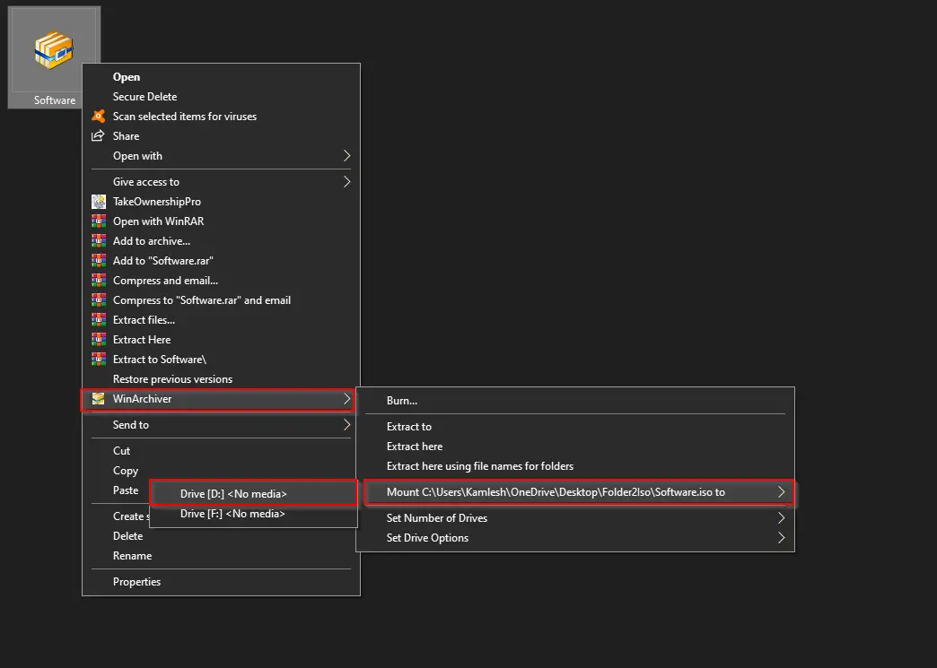Choose Send to menu entry
This screenshot has height=668, width=937.
[x=221, y=424]
